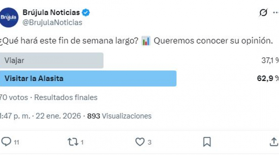
Task: Click the Grok icon at top right
Action: tap(263, 13)
